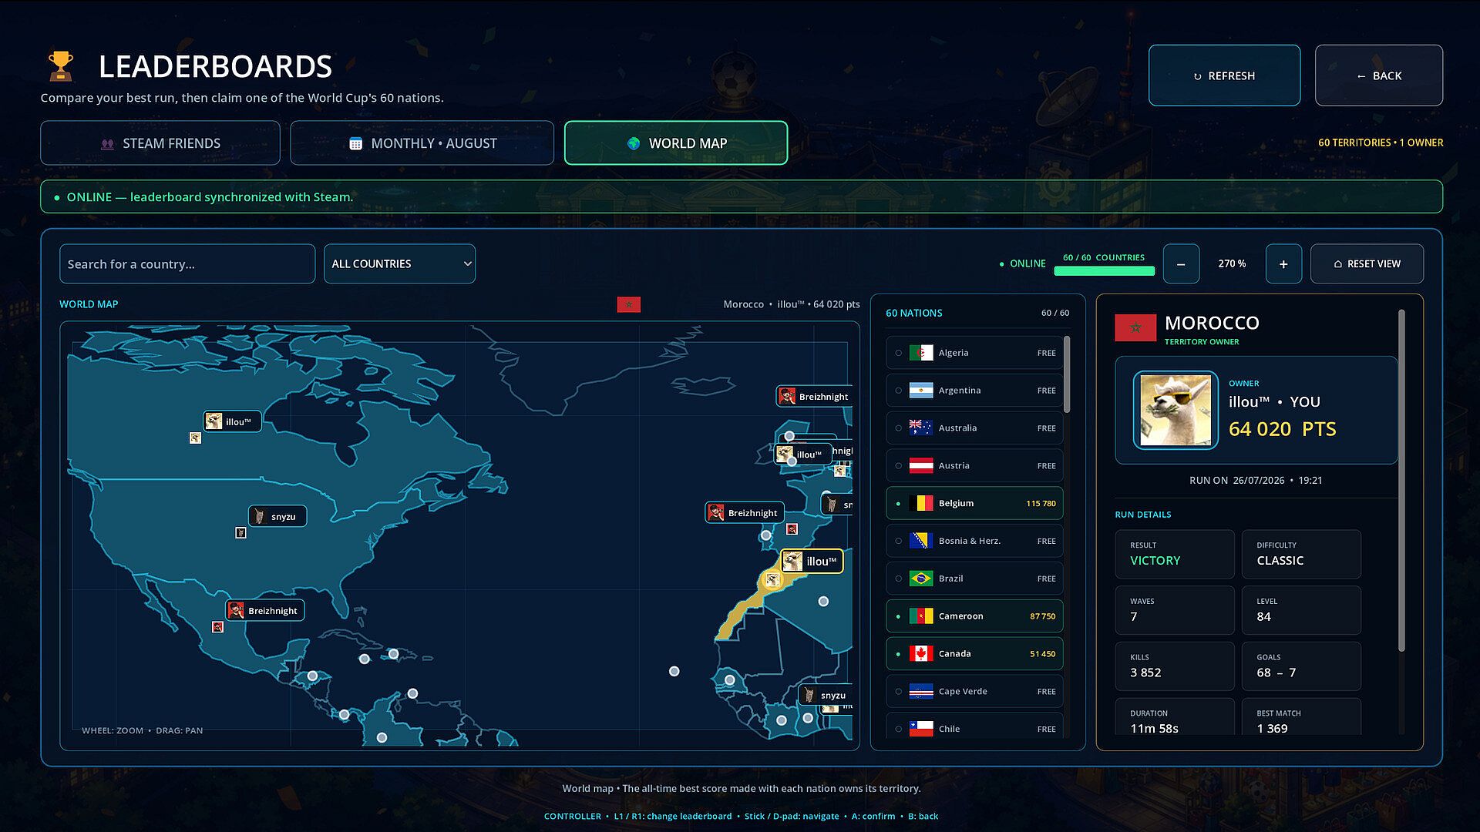Click the nations list scrollbar

pos(1067,374)
